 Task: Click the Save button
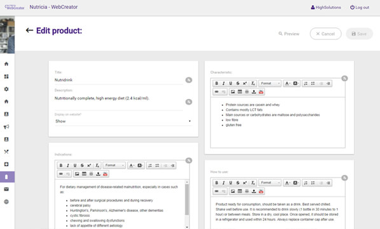coord(359,34)
